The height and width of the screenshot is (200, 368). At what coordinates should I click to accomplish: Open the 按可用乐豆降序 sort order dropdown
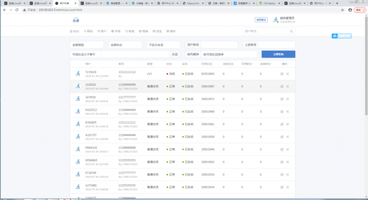229,54
